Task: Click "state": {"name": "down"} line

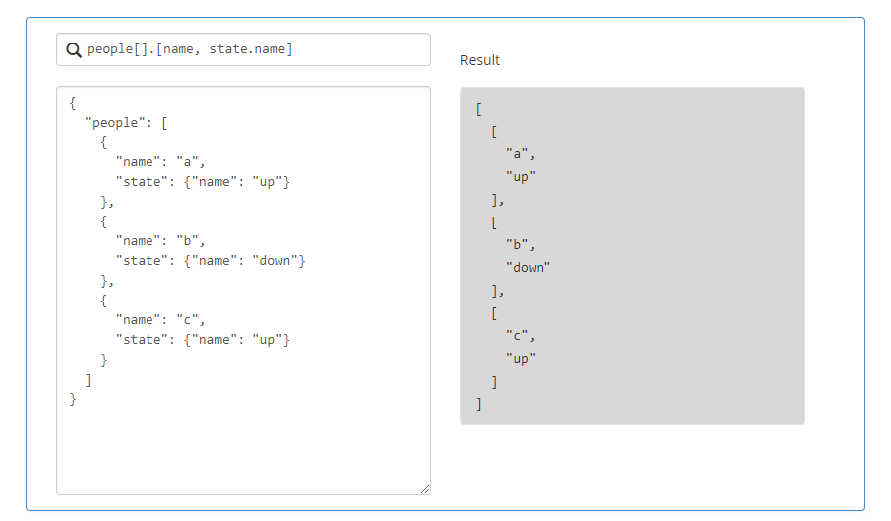Action: [x=210, y=261]
